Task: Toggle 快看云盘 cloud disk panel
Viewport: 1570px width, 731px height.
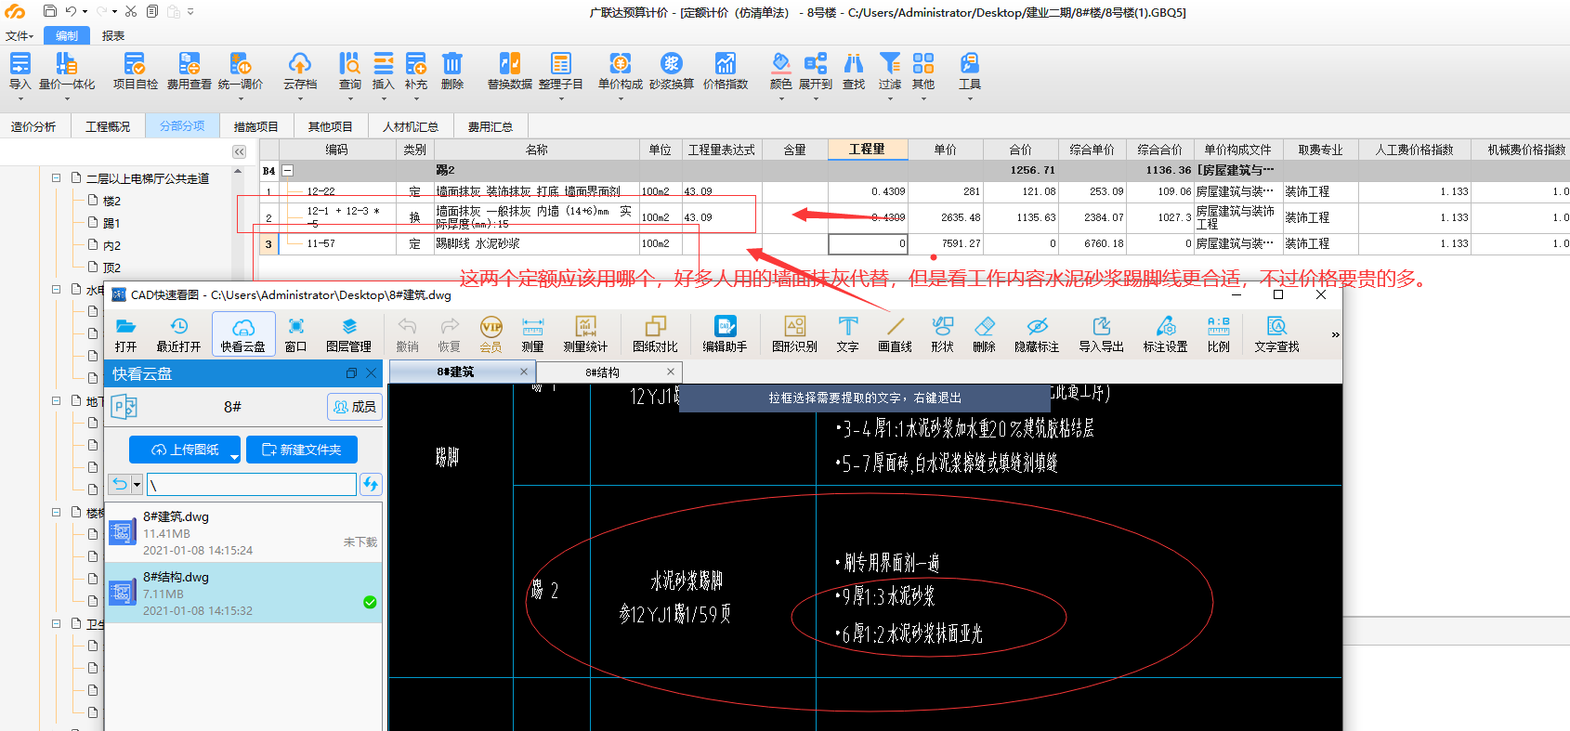Action: pyautogui.click(x=243, y=335)
